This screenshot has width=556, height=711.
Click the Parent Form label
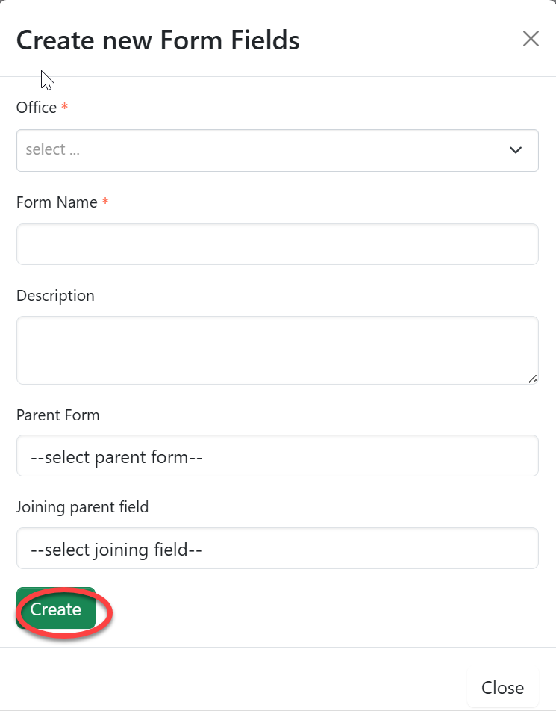[57, 415]
